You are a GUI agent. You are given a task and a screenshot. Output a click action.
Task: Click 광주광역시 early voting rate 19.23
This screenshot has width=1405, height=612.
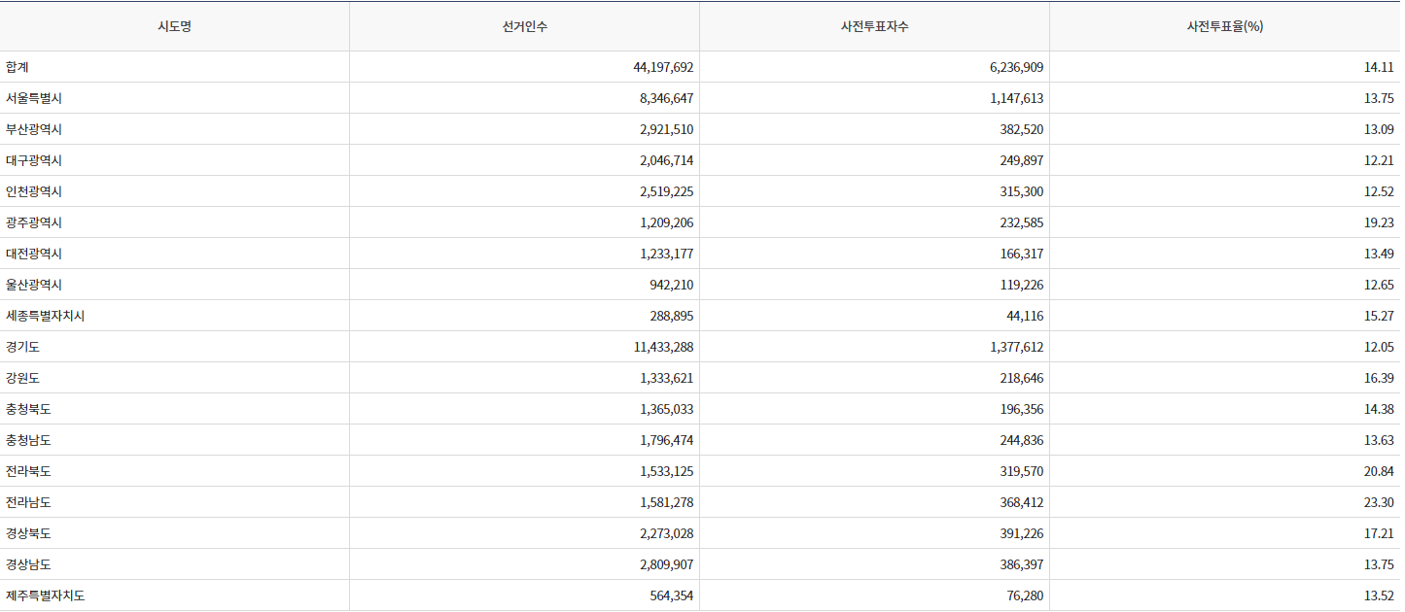[x=1379, y=222]
